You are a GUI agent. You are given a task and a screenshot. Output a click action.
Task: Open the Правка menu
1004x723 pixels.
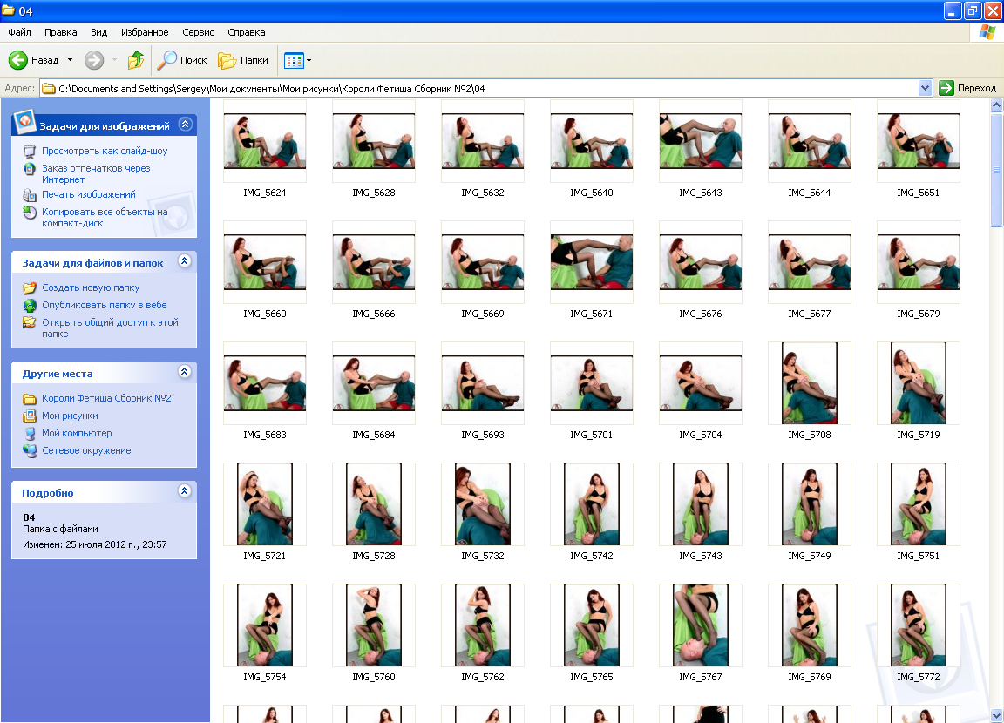click(x=61, y=32)
